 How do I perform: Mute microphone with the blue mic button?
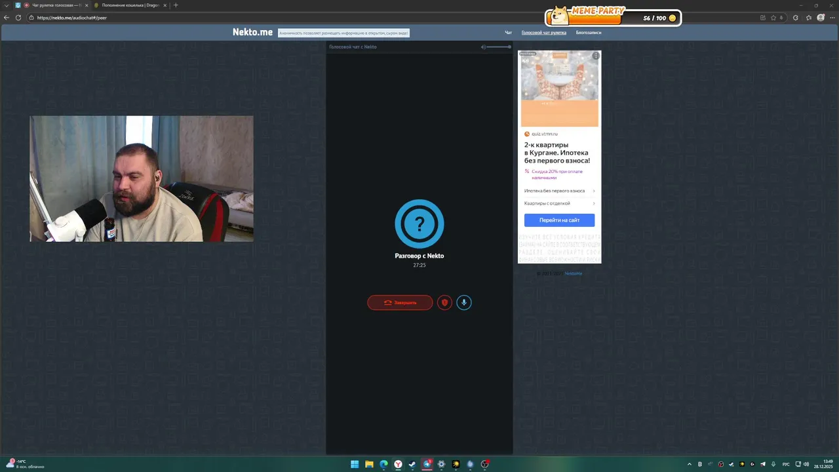point(464,302)
